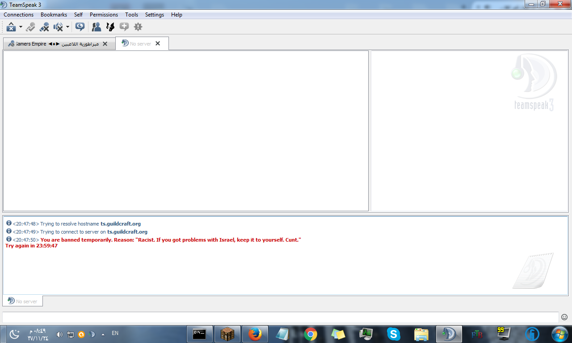Click the network tray icon

[71, 334]
